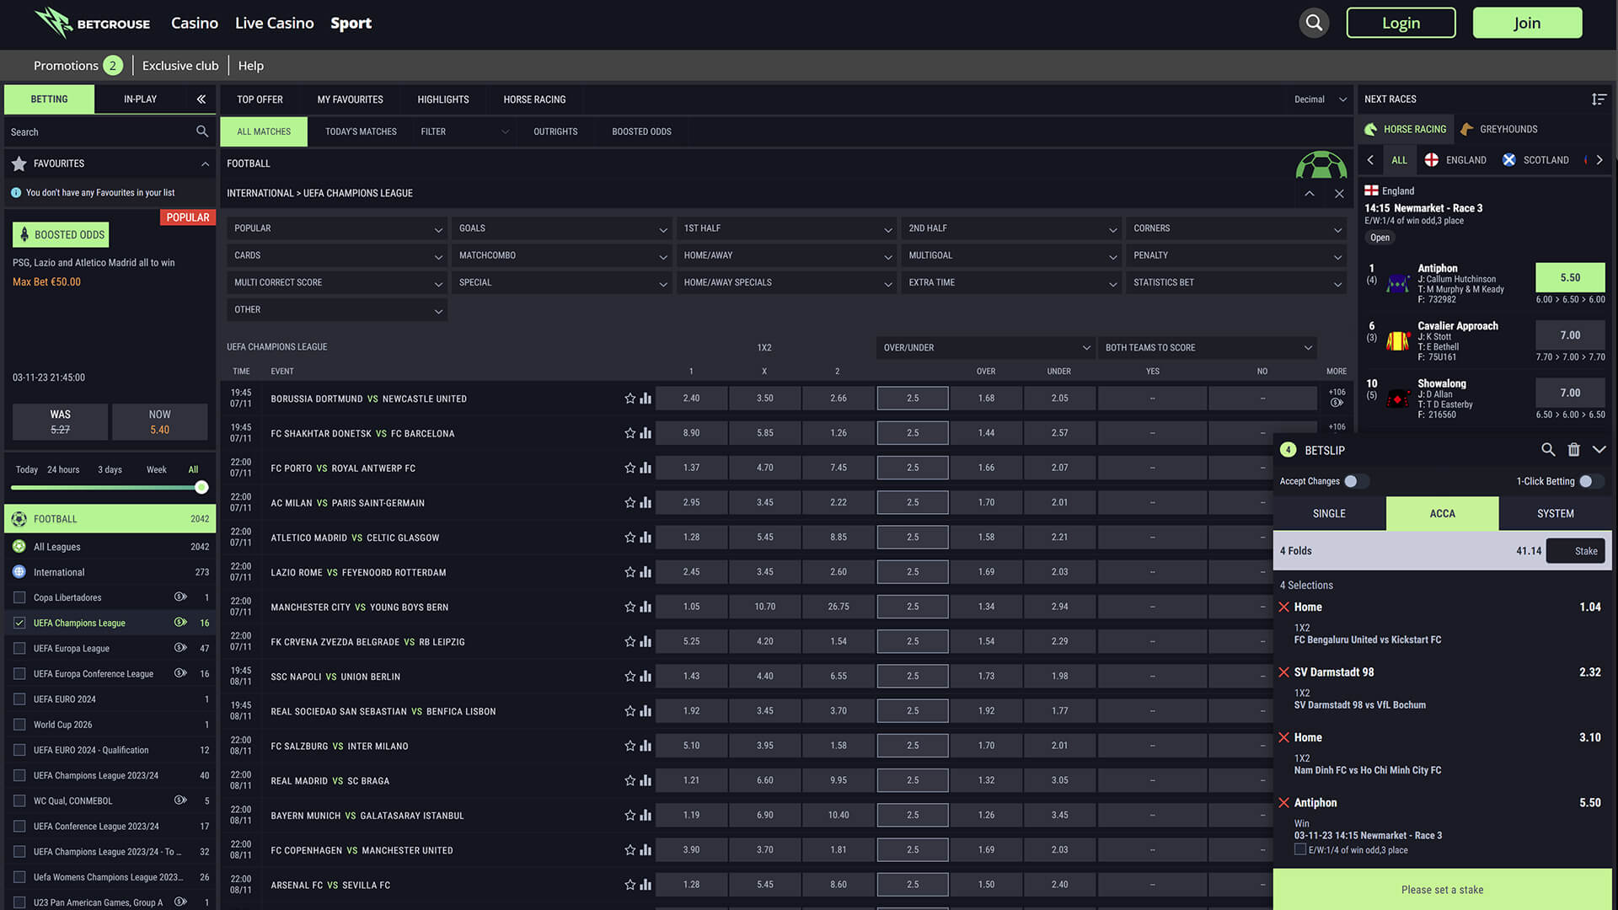Viewport: 1618px width, 910px height.
Task: Click the betslip search icon
Action: (x=1548, y=450)
